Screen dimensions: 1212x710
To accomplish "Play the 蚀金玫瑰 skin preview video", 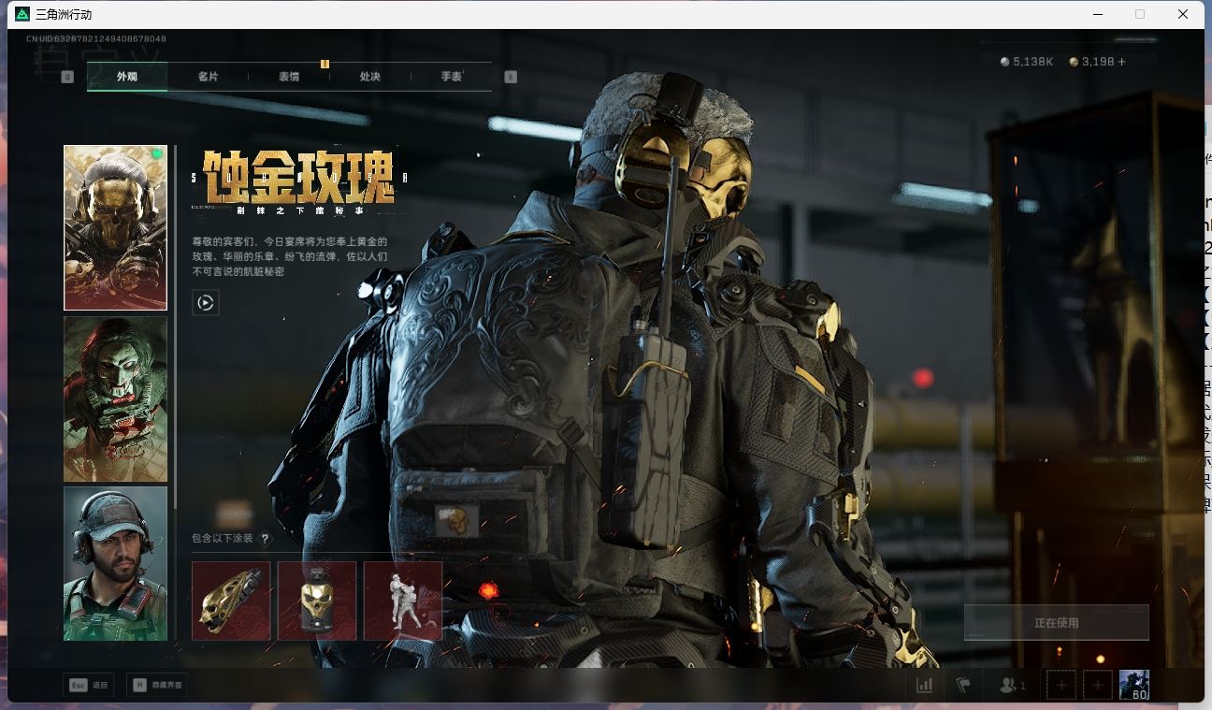I will pyautogui.click(x=206, y=302).
